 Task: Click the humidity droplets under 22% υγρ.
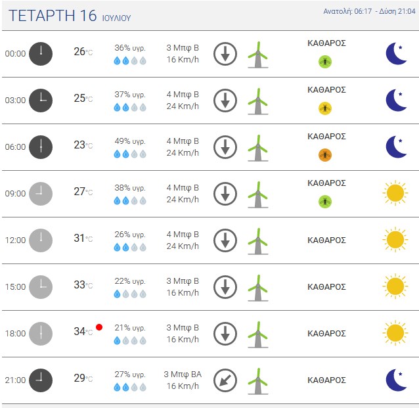130,294
